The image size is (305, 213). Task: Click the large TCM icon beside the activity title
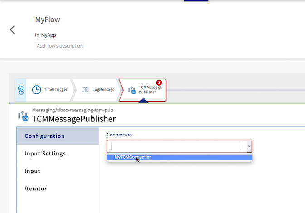coord(24,116)
